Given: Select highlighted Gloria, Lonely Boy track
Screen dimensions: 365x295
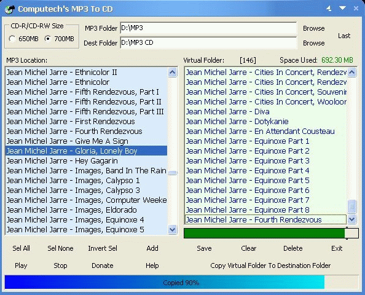Looking at the screenshot, I should (x=86, y=151).
